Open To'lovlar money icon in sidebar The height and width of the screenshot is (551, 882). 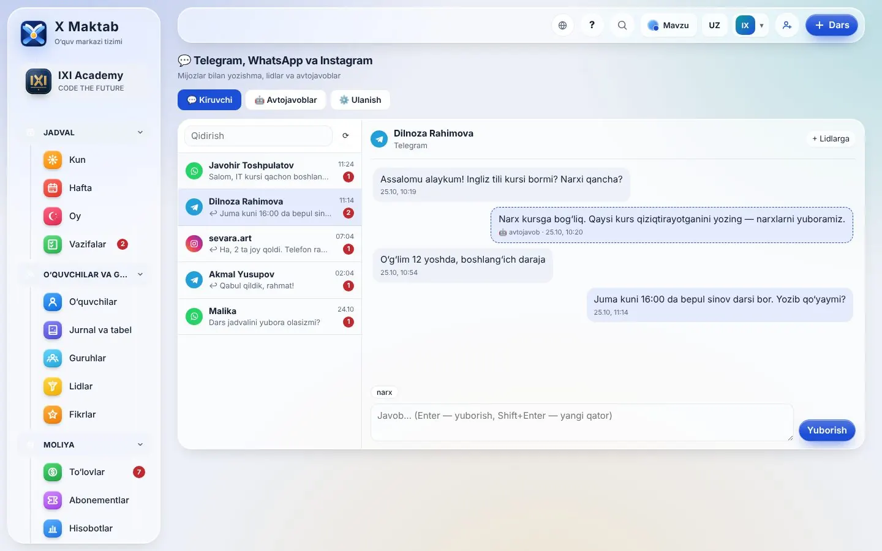click(x=53, y=472)
